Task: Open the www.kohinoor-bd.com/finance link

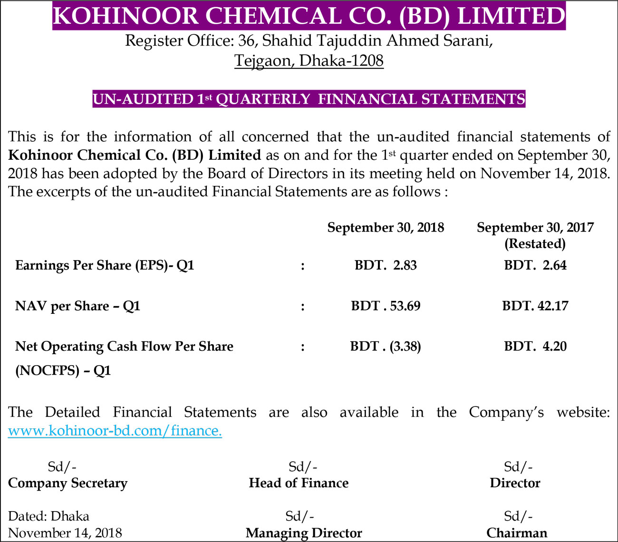Action: [x=115, y=431]
